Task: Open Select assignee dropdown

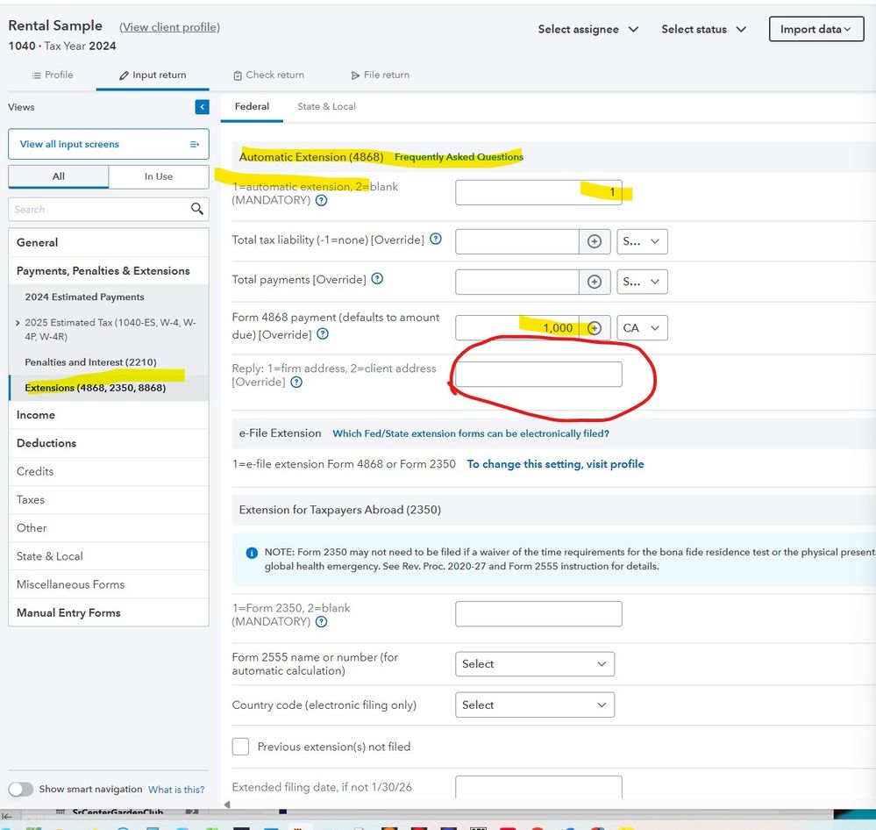Action: point(588,29)
